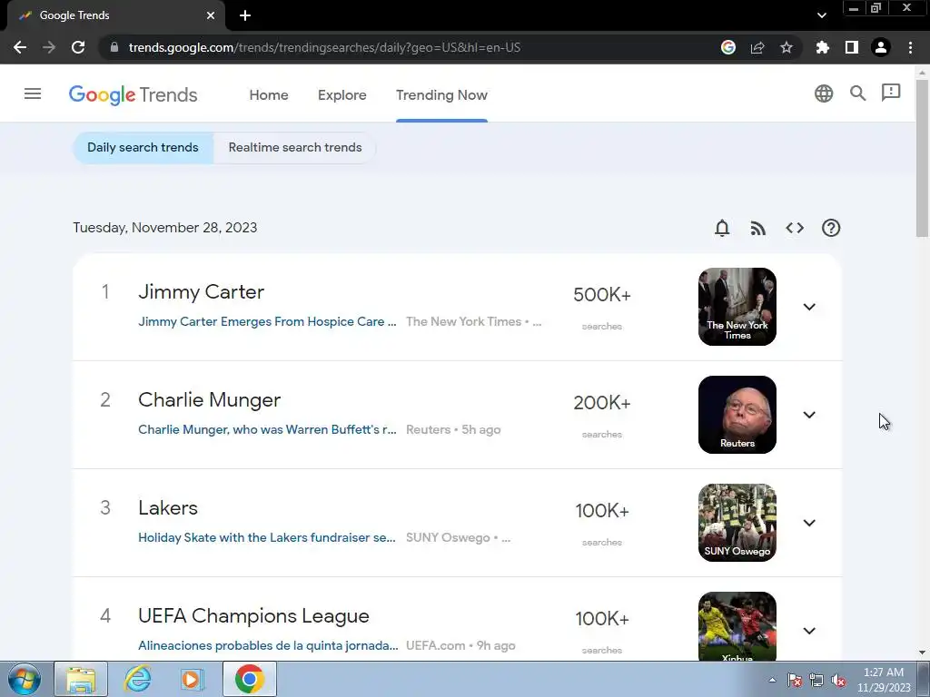This screenshot has height=697, width=930.
Task: Select Daily search trends
Action: point(143,148)
